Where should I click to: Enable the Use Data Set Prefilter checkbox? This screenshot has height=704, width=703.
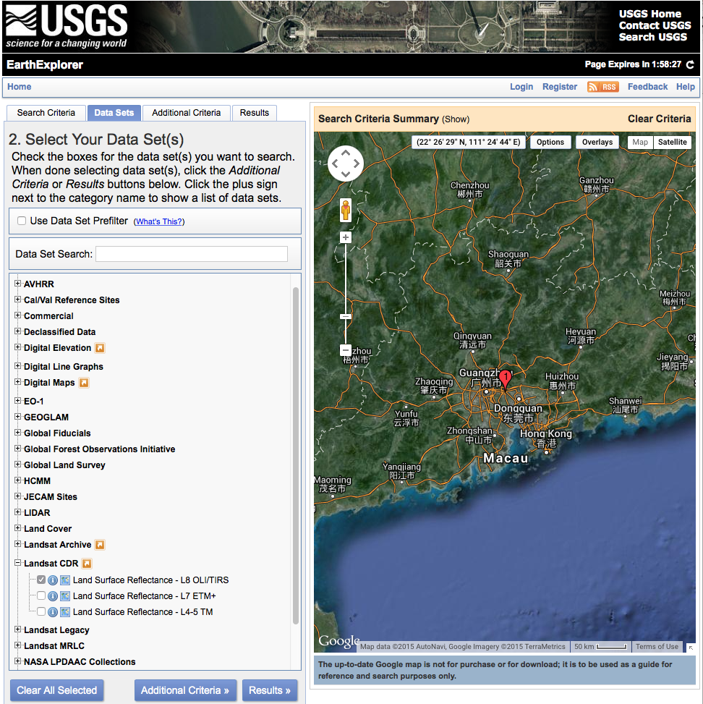[22, 221]
